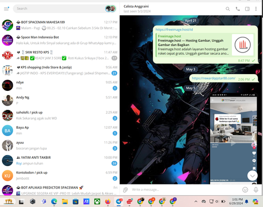This screenshot has width=263, height=207.
Task: Open chat with Bayu Ap
Action: 59,130
